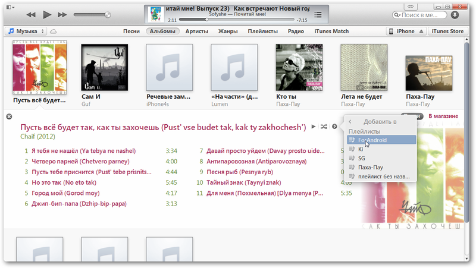Switch to the Альбомы tab

click(162, 31)
